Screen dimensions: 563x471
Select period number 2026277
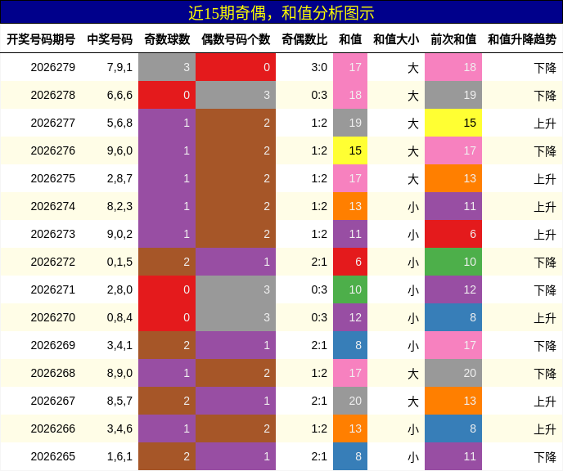(52, 123)
